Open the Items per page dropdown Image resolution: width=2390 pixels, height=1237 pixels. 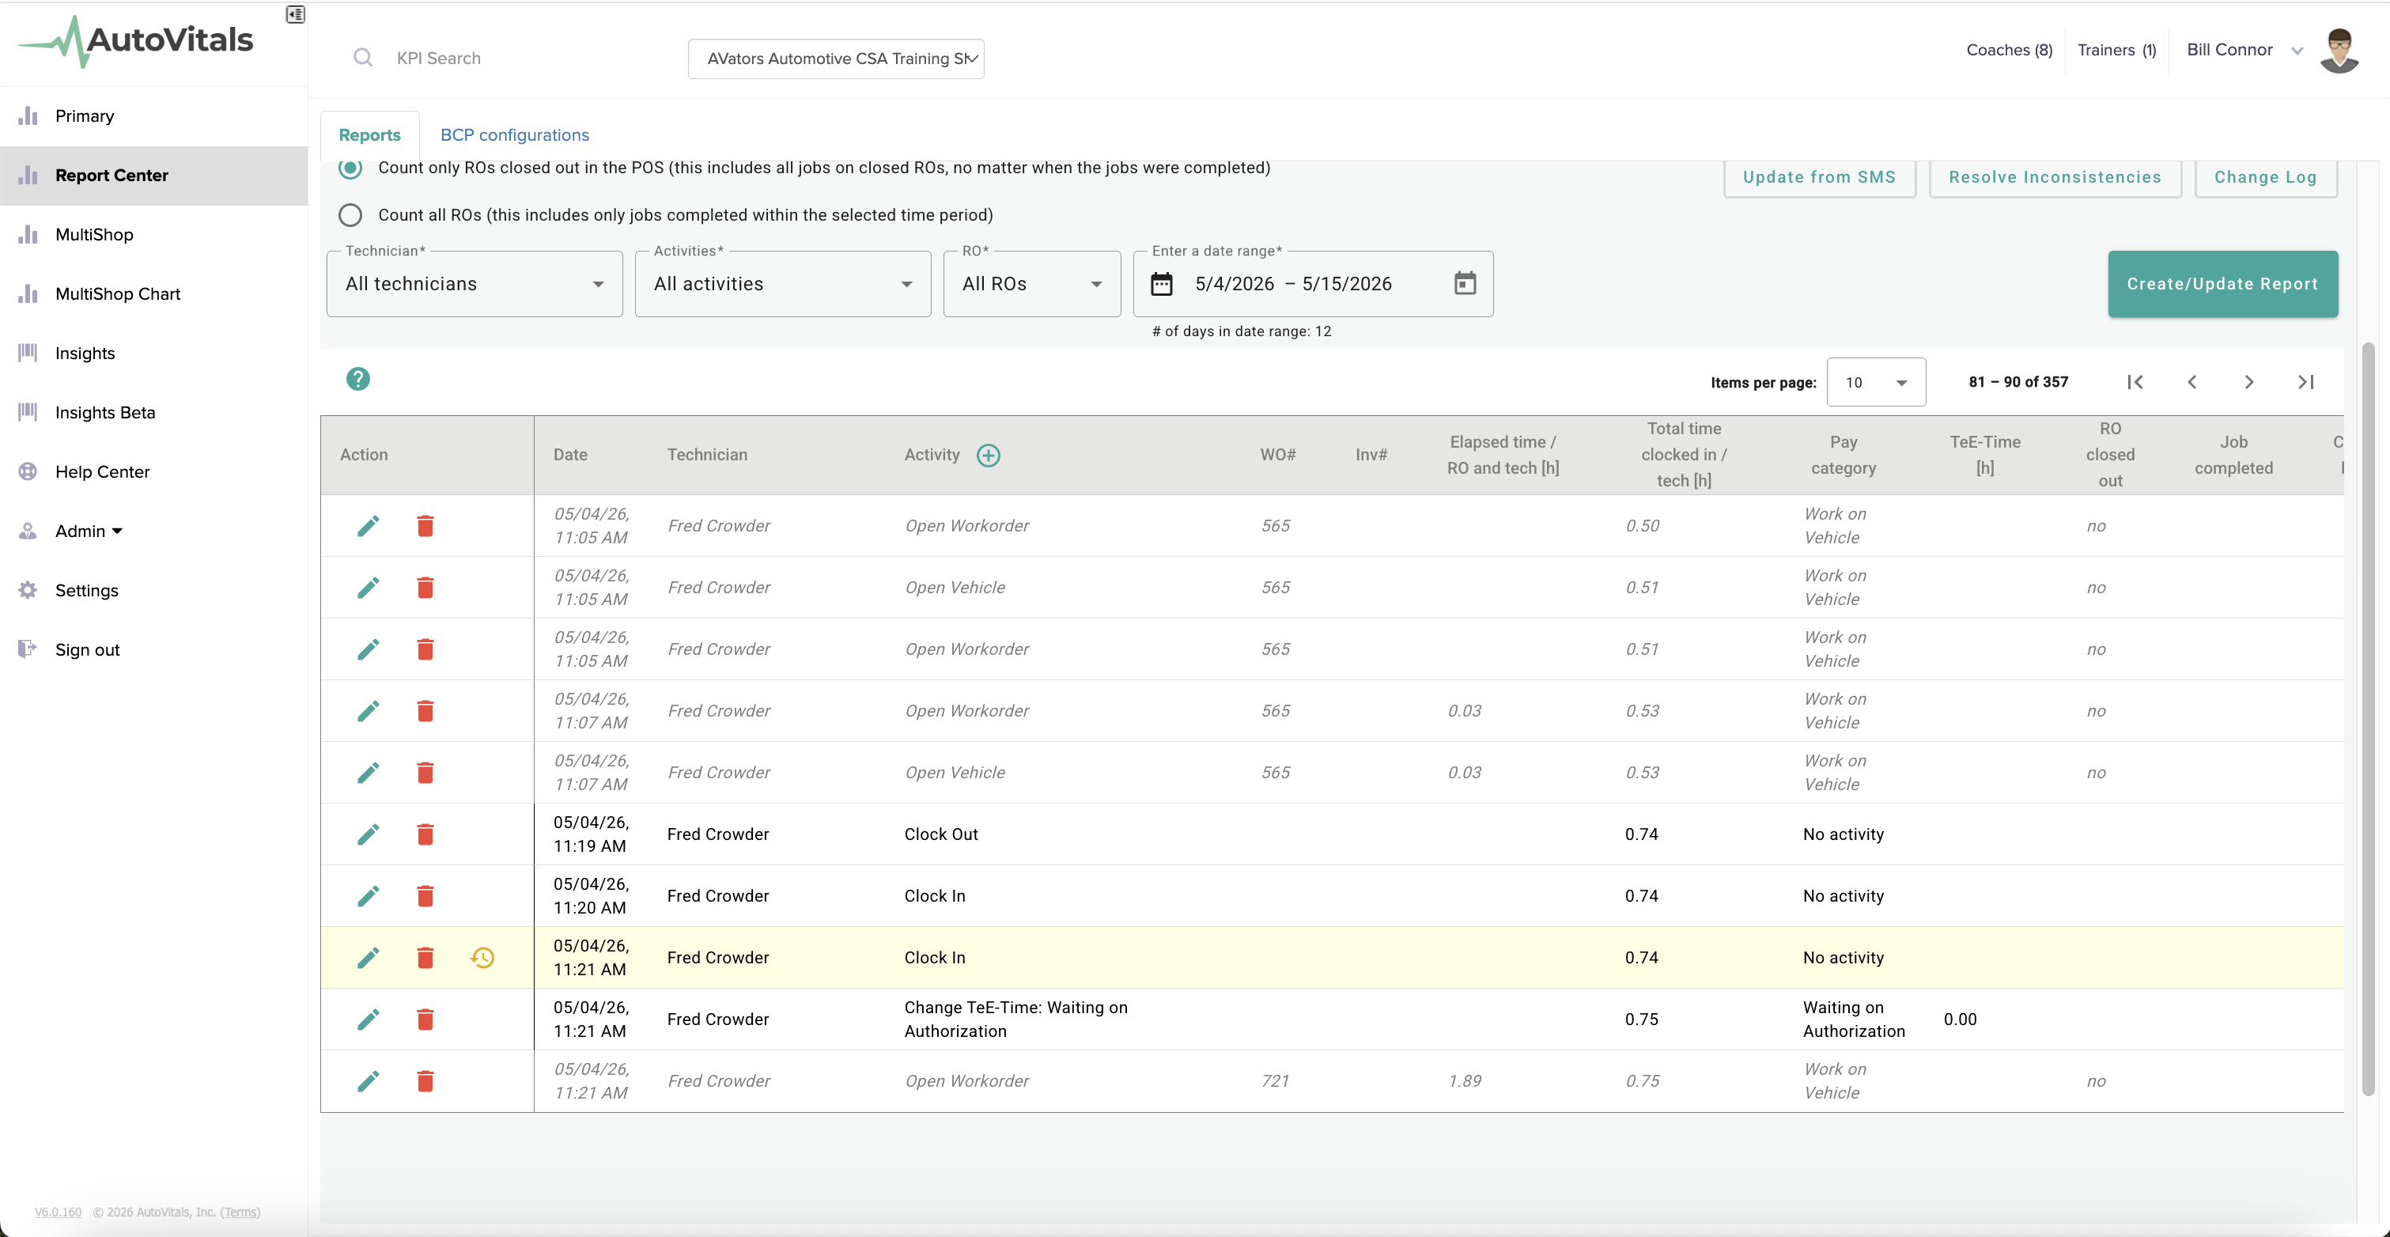click(x=1876, y=381)
